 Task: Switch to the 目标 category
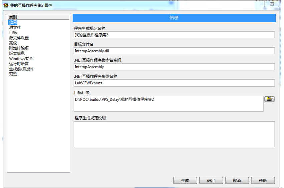(13, 33)
